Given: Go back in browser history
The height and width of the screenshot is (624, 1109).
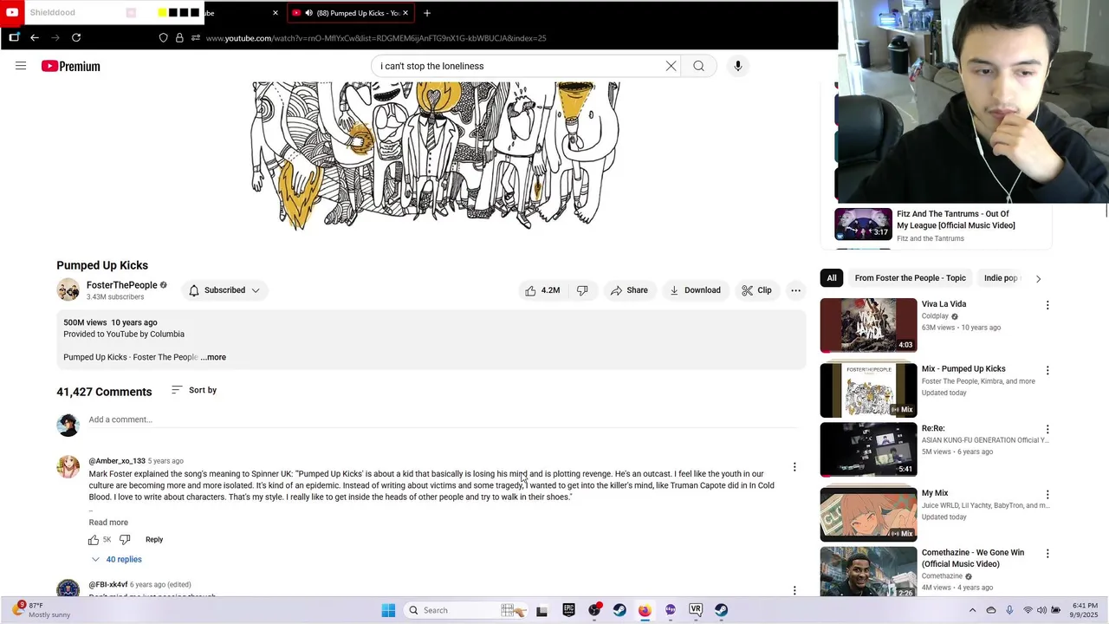Looking at the screenshot, I should [x=35, y=37].
